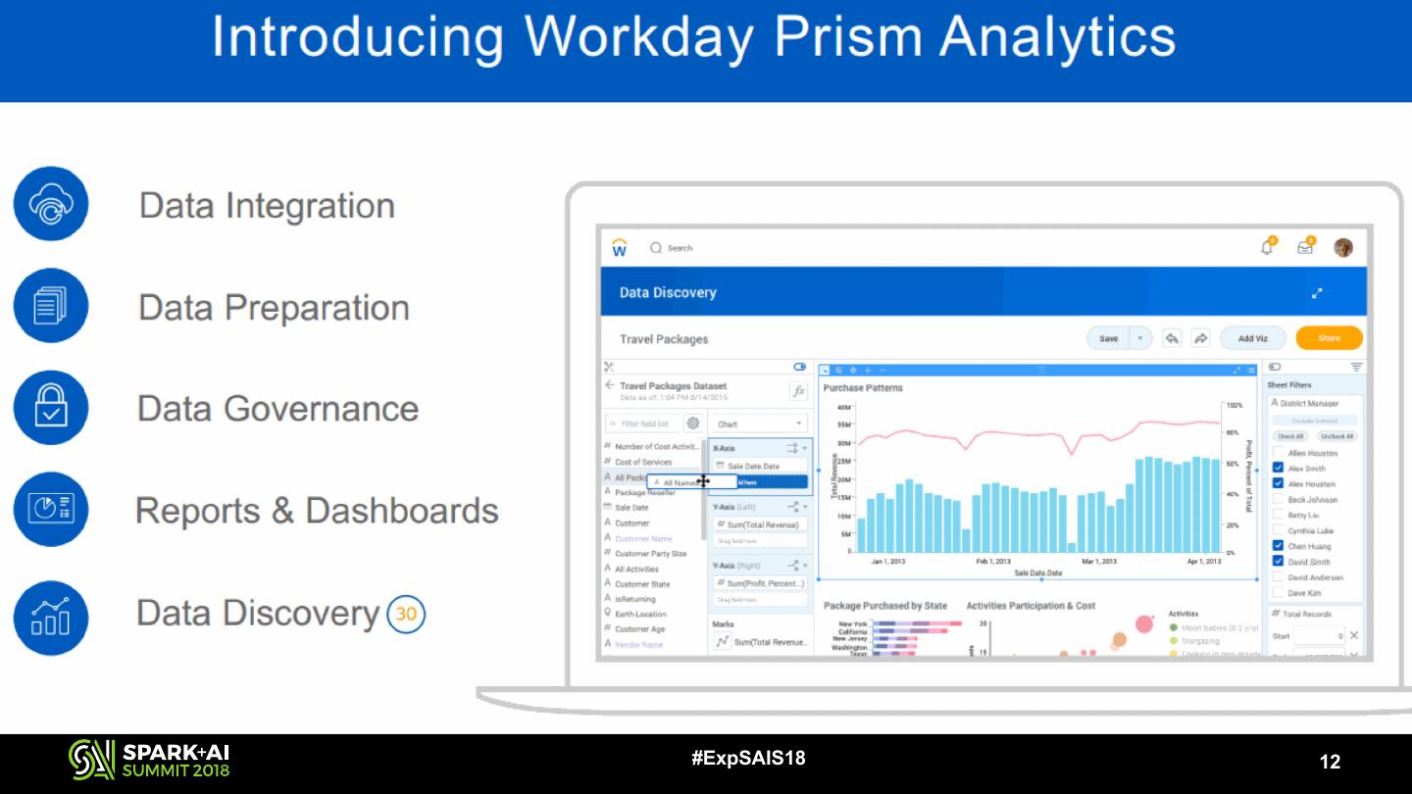Click the undo arrow
The height and width of the screenshot is (794, 1412).
1172,338
